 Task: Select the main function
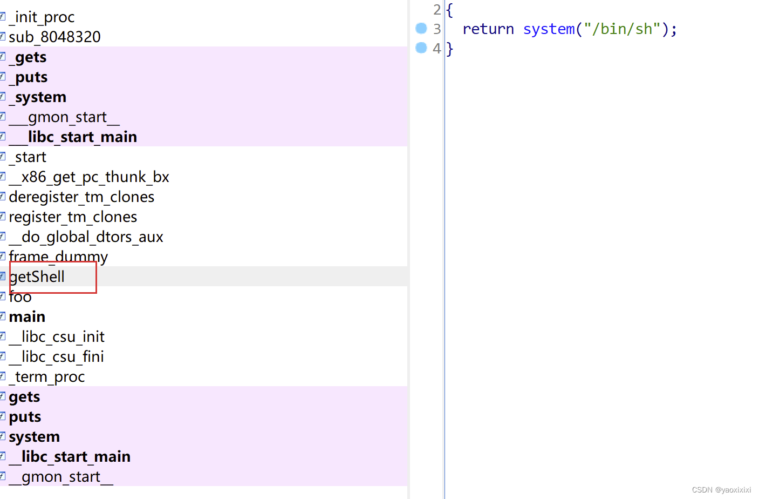27,316
